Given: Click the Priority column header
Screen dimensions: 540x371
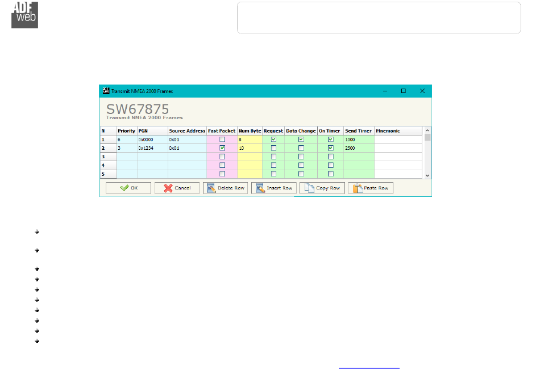Looking at the screenshot, I should click(x=127, y=131).
